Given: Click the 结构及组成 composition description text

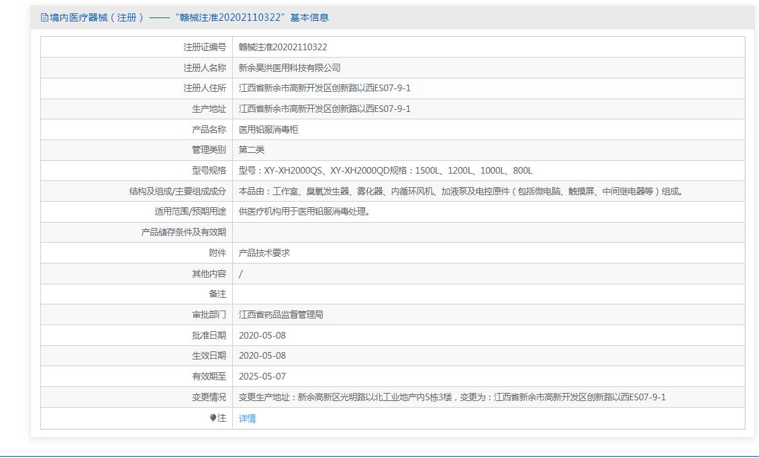Looking at the screenshot, I should 461,191.
